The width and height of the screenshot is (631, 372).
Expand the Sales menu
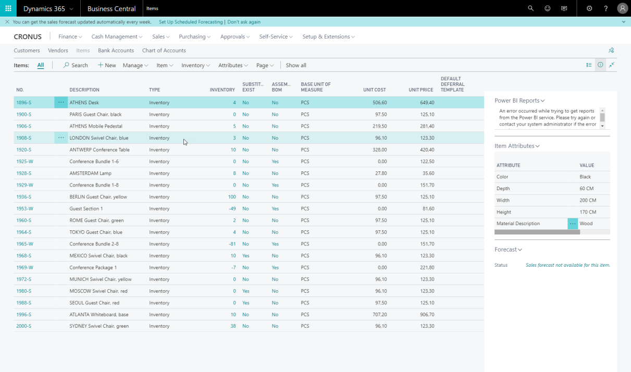pos(161,36)
